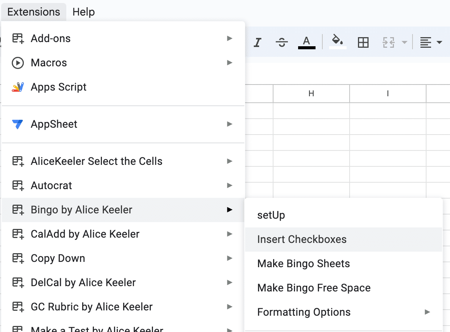Click the text color icon

pos(306,40)
